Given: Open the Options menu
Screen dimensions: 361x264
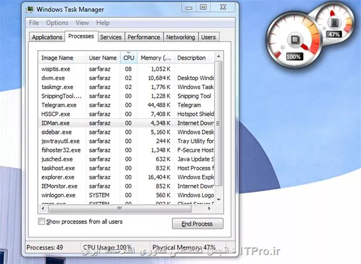Looking at the screenshot, I should (57, 23).
